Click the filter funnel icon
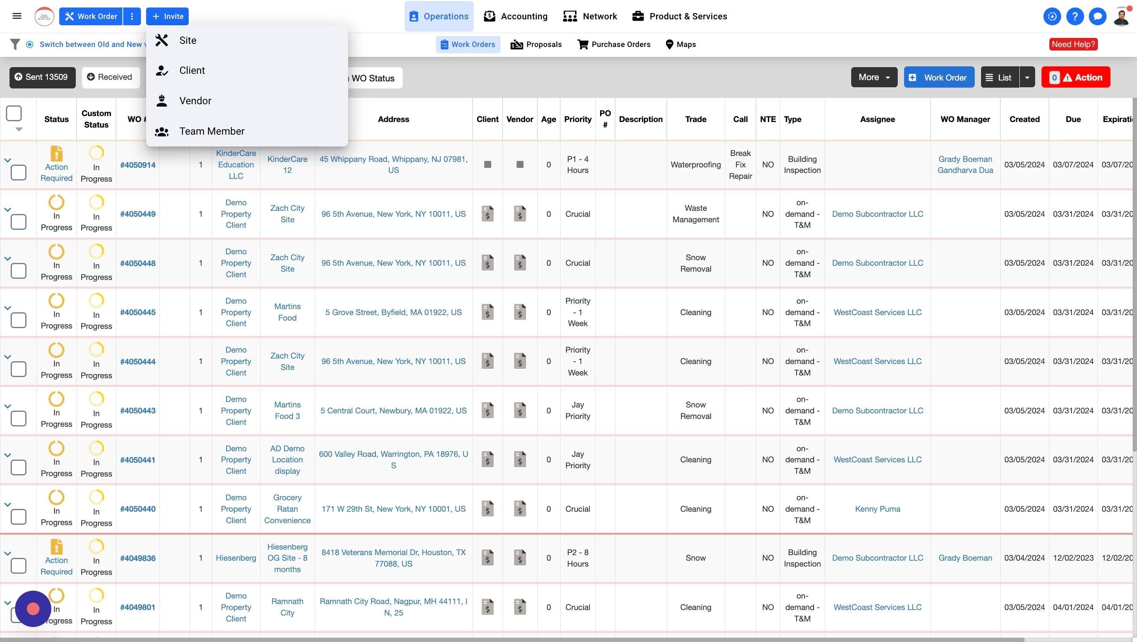The width and height of the screenshot is (1137, 642). tap(15, 44)
